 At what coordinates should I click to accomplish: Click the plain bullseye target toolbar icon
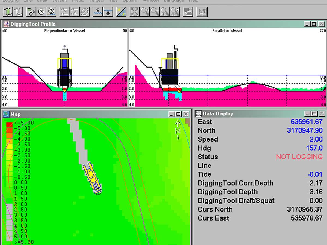click(41, 12)
